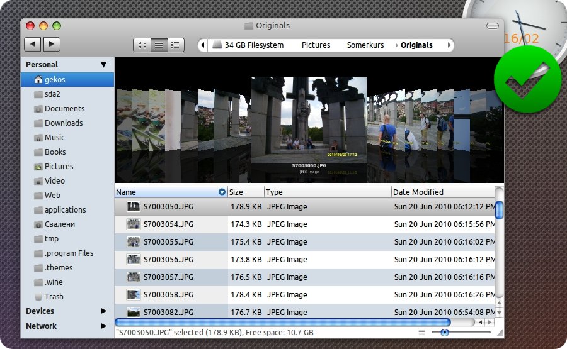Select file S7003056.JPG in the list
This screenshot has width=567, height=349.
pyautogui.click(x=168, y=260)
